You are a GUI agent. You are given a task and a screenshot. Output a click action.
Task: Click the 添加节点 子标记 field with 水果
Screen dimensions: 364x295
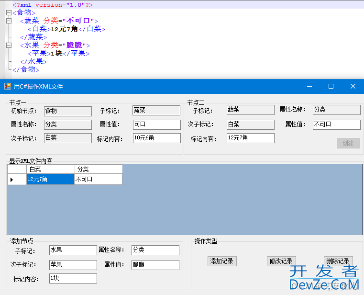click(73, 250)
